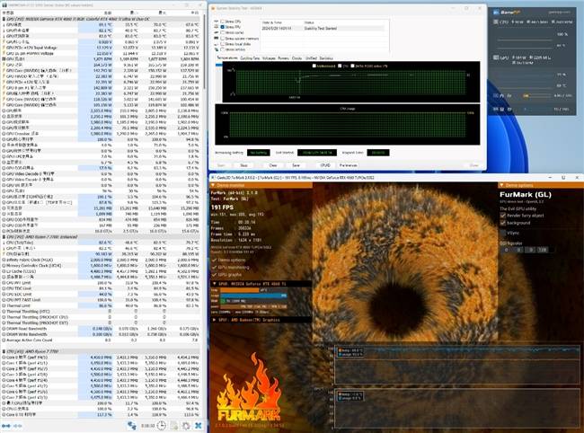Click icon beside Stress FPU in AIDA64
This screenshot has width=584, height=433.
tap(216, 27)
